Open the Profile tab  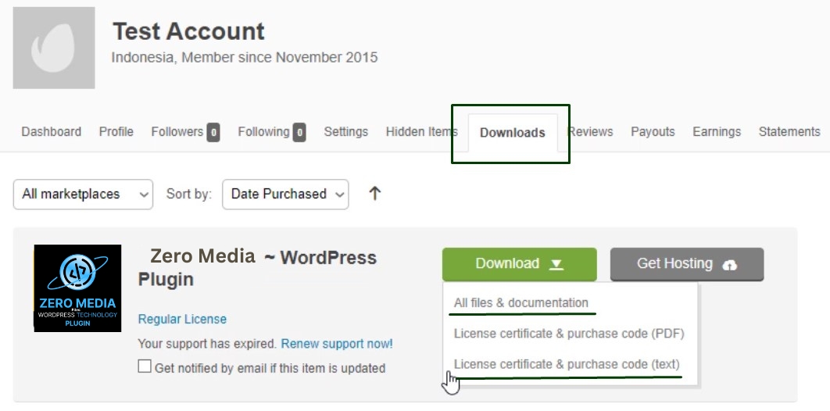[116, 132]
